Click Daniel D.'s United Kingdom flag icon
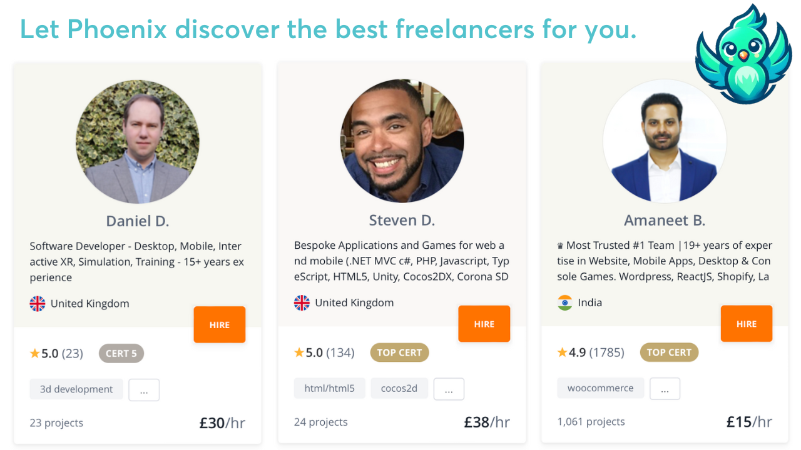This screenshot has width=801, height=450. 38,304
